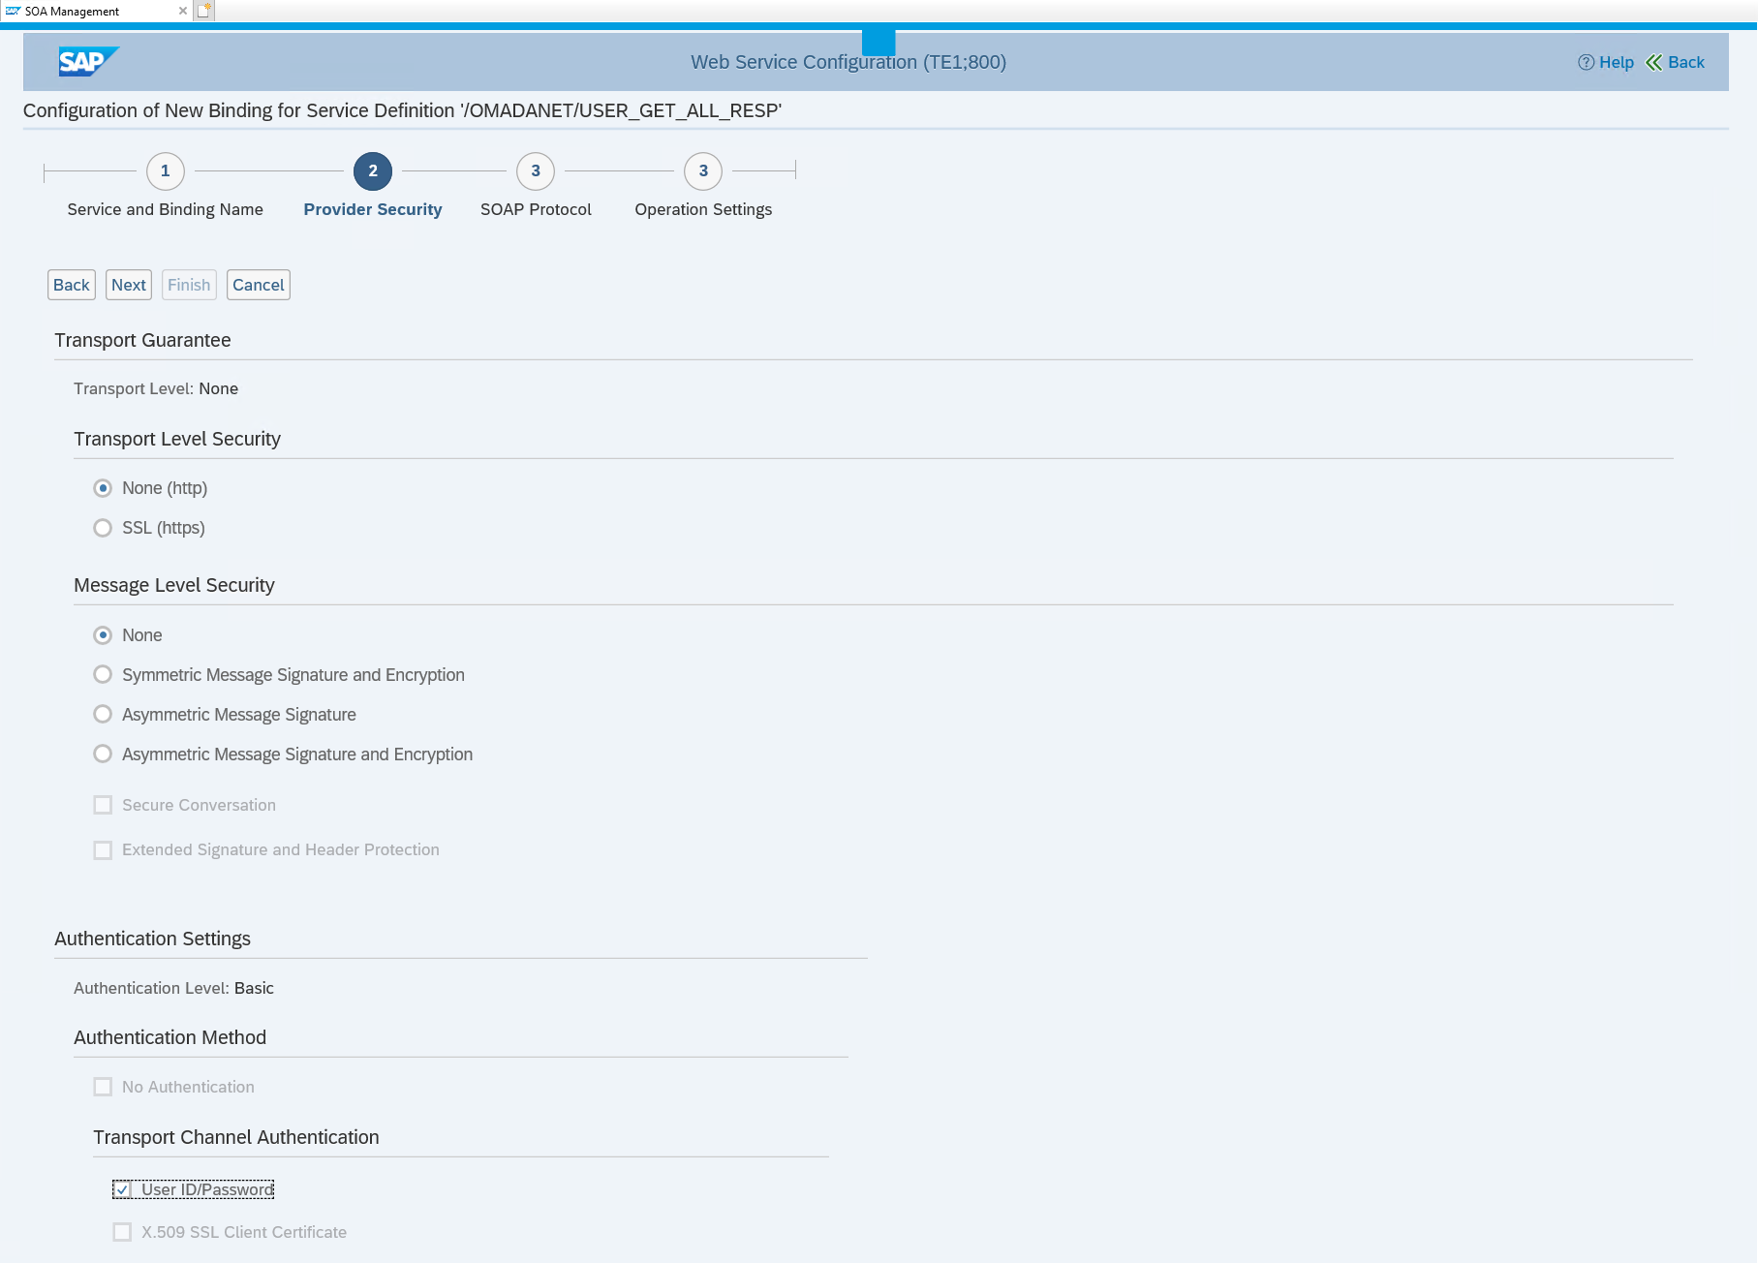Image resolution: width=1758 pixels, height=1263 pixels.
Task: Select None for message level security
Action: click(103, 635)
